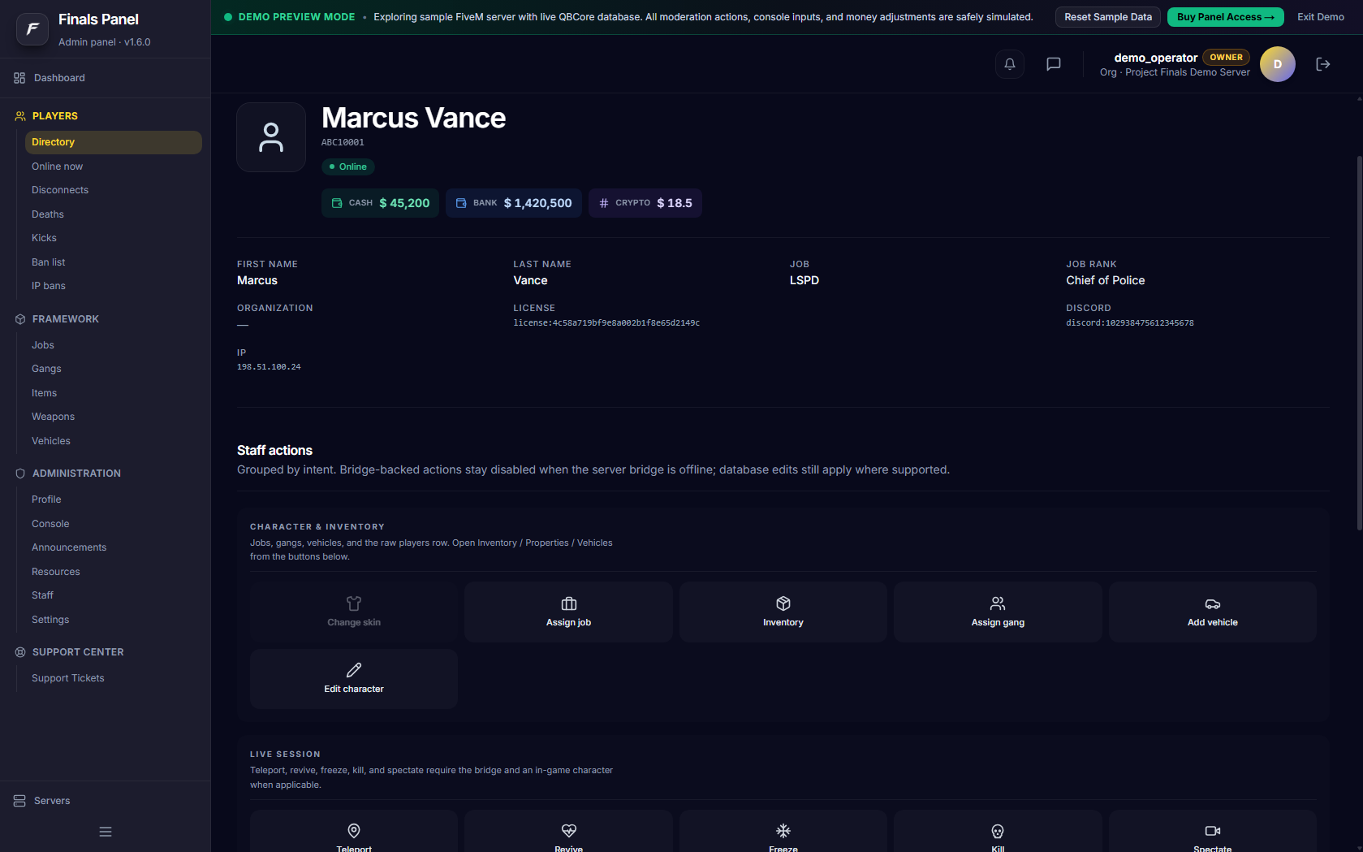Click the Change skin shirt icon
The height and width of the screenshot is (852, 1363).
tap(354, 603)
